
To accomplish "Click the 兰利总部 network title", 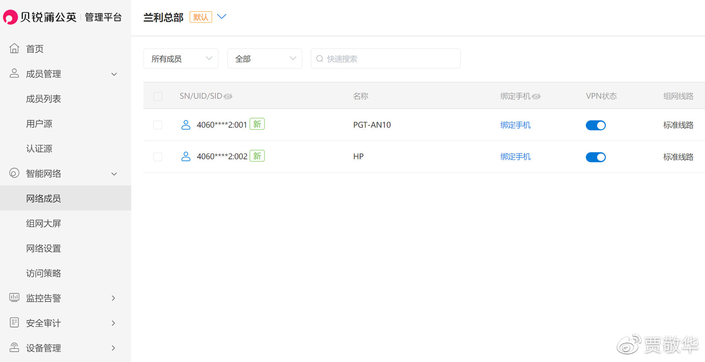I will (x=163, y=18).
